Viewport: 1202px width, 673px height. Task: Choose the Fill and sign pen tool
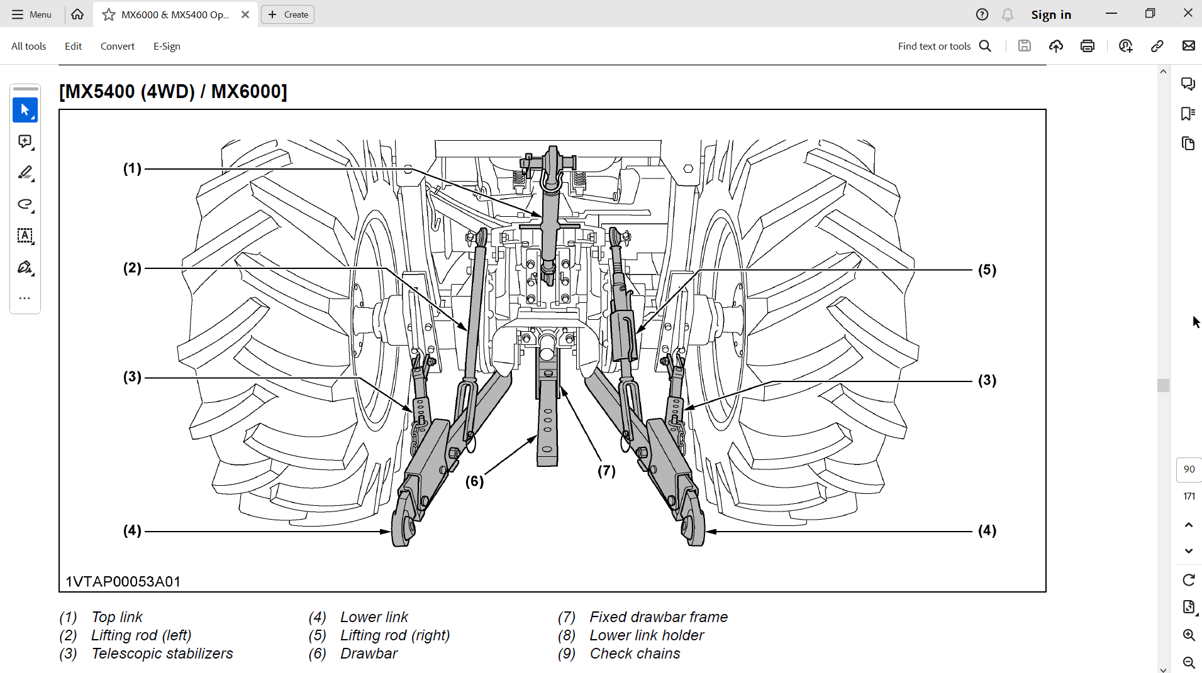pyautogui.click(x=25, y=267)
